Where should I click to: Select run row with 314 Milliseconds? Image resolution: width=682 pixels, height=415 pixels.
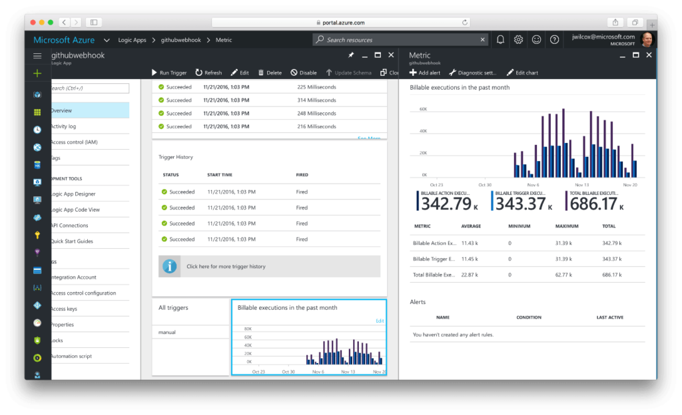[x=269, y=100]
